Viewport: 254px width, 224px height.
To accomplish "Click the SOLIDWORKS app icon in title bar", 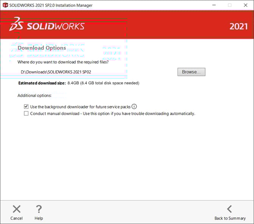I will 5,5.
